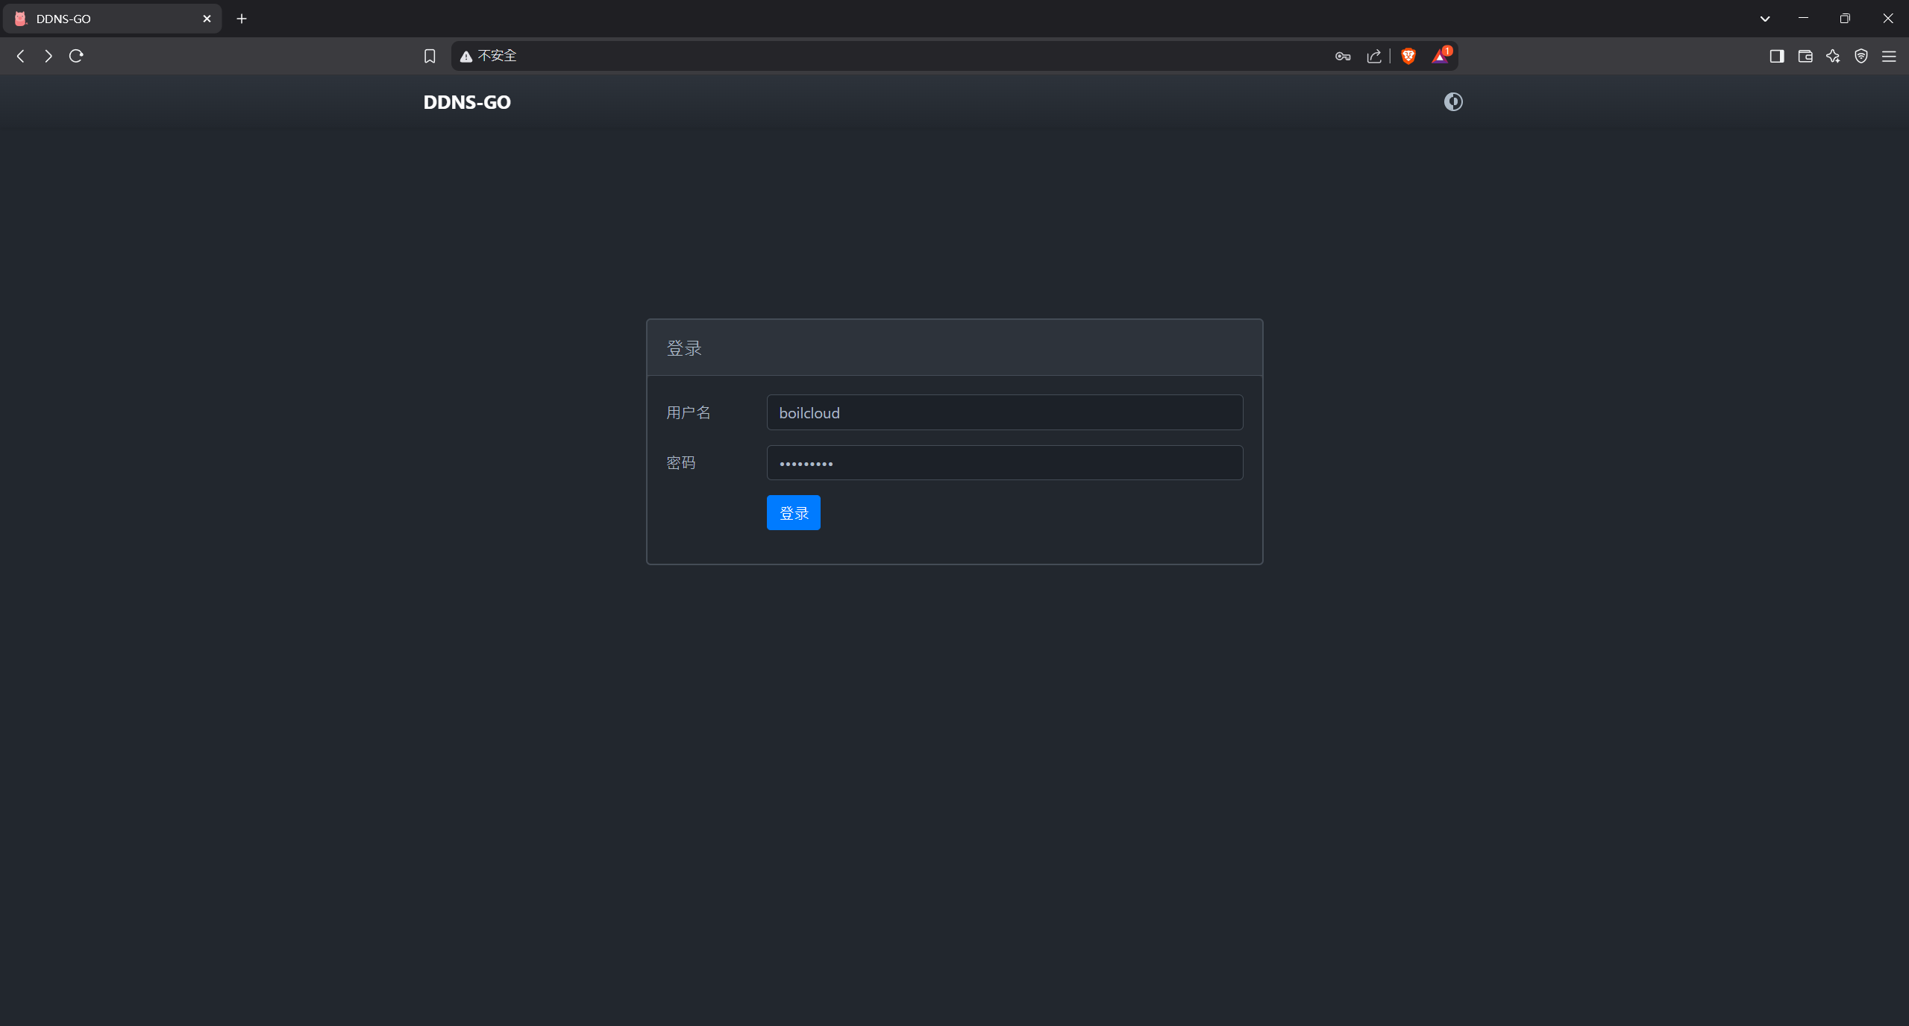The height and width of the screenshot is (1026, 1909).
Task: Open Leo AI assistant sparkle icon
Action: click(1833, 56)
